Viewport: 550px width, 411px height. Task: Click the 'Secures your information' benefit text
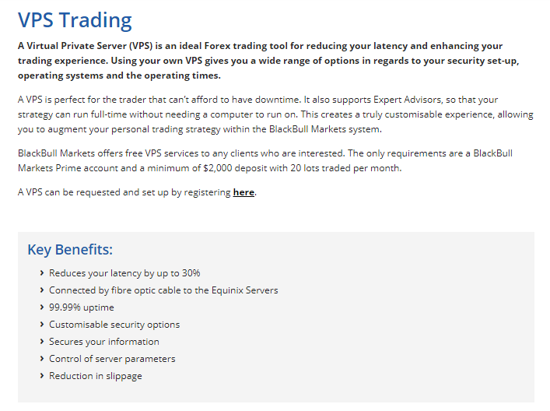[104, 342]
